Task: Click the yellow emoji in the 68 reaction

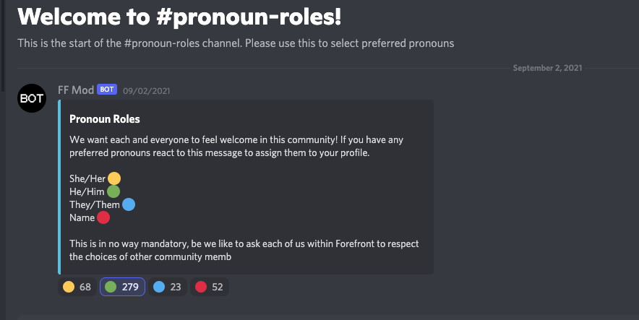Action: (69, 287)
